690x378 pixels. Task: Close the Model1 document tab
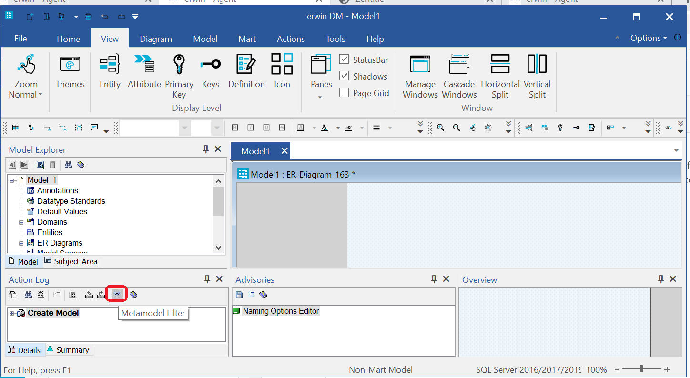tap(284, 151)
